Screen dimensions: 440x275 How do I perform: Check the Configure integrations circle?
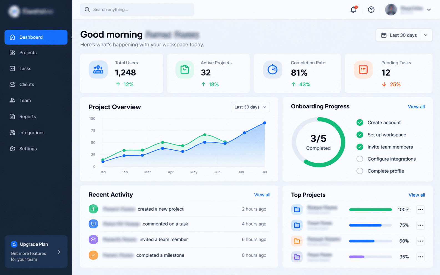pos(360,159)
